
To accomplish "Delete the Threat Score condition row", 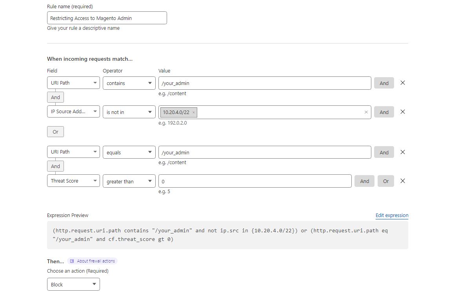I will pyautogui.click(x=402, y=181).
